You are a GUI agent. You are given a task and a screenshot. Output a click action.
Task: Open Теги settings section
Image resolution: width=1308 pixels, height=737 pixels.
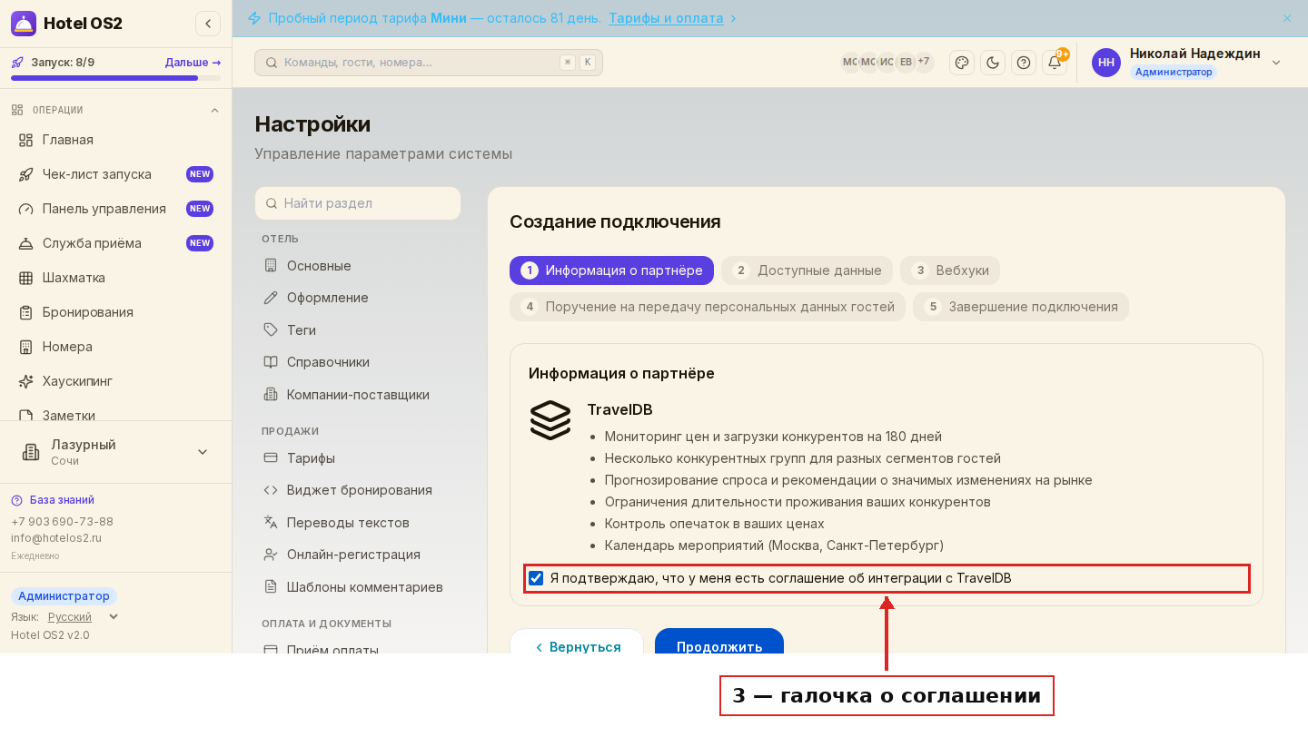358,330
